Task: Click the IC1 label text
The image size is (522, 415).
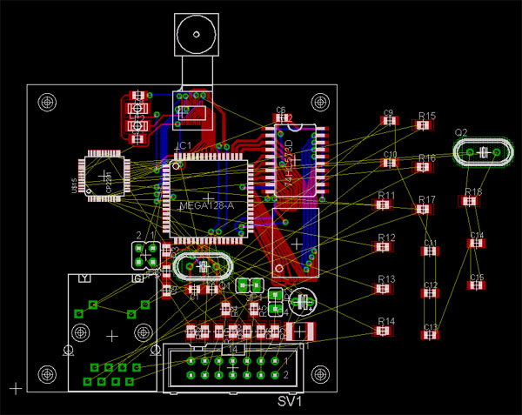Action: pyautogui.click(x=184, y=146)
